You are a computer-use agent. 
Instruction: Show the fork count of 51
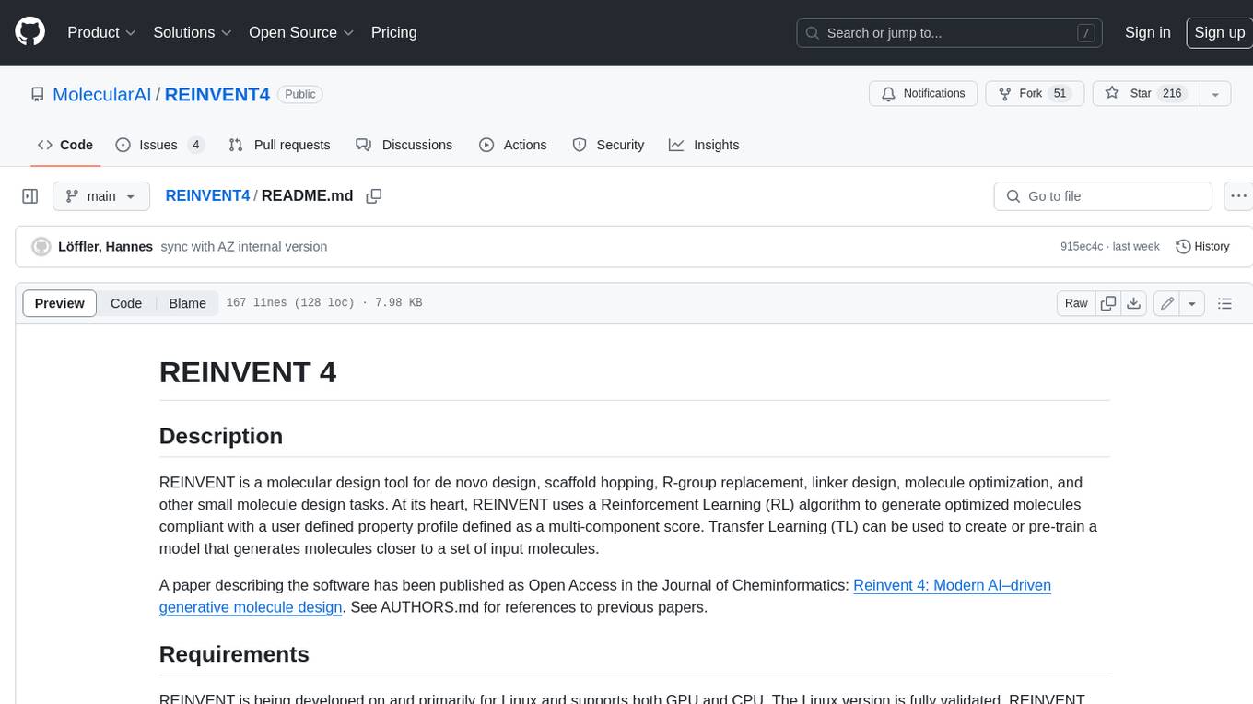1060,93
